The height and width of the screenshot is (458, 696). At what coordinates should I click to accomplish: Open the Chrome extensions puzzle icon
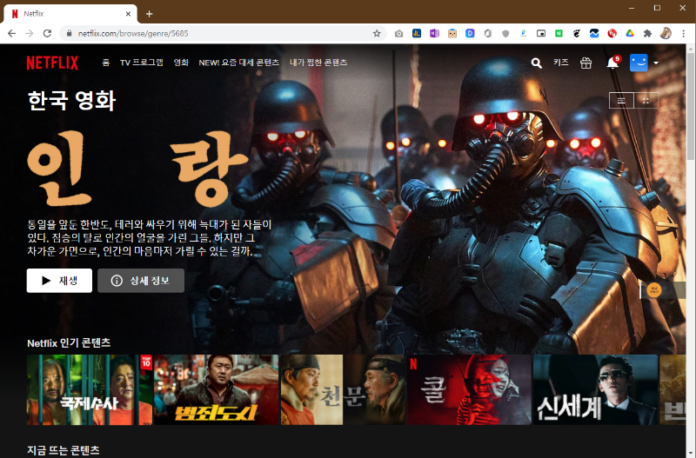coord(647,33)
